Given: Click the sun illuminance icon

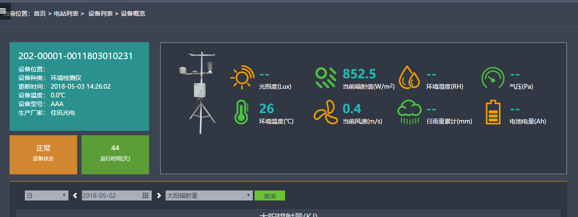Looking at the screenshot, I should (242, 77).
